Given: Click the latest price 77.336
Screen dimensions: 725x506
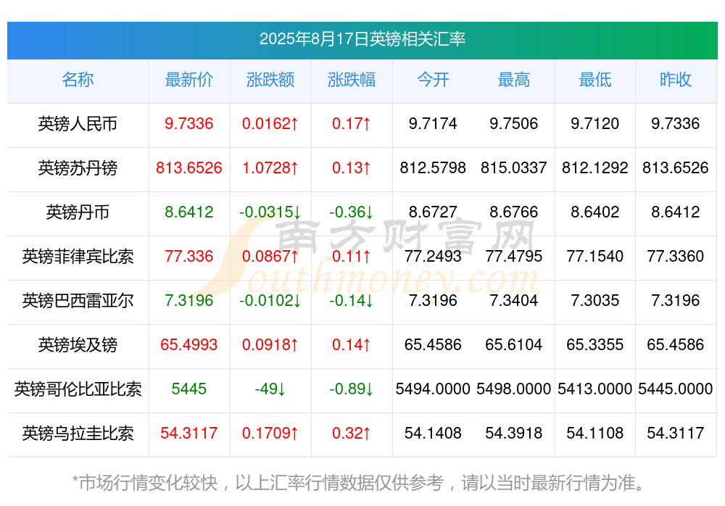Looking at the screenshot, I should tap(188, 256).
